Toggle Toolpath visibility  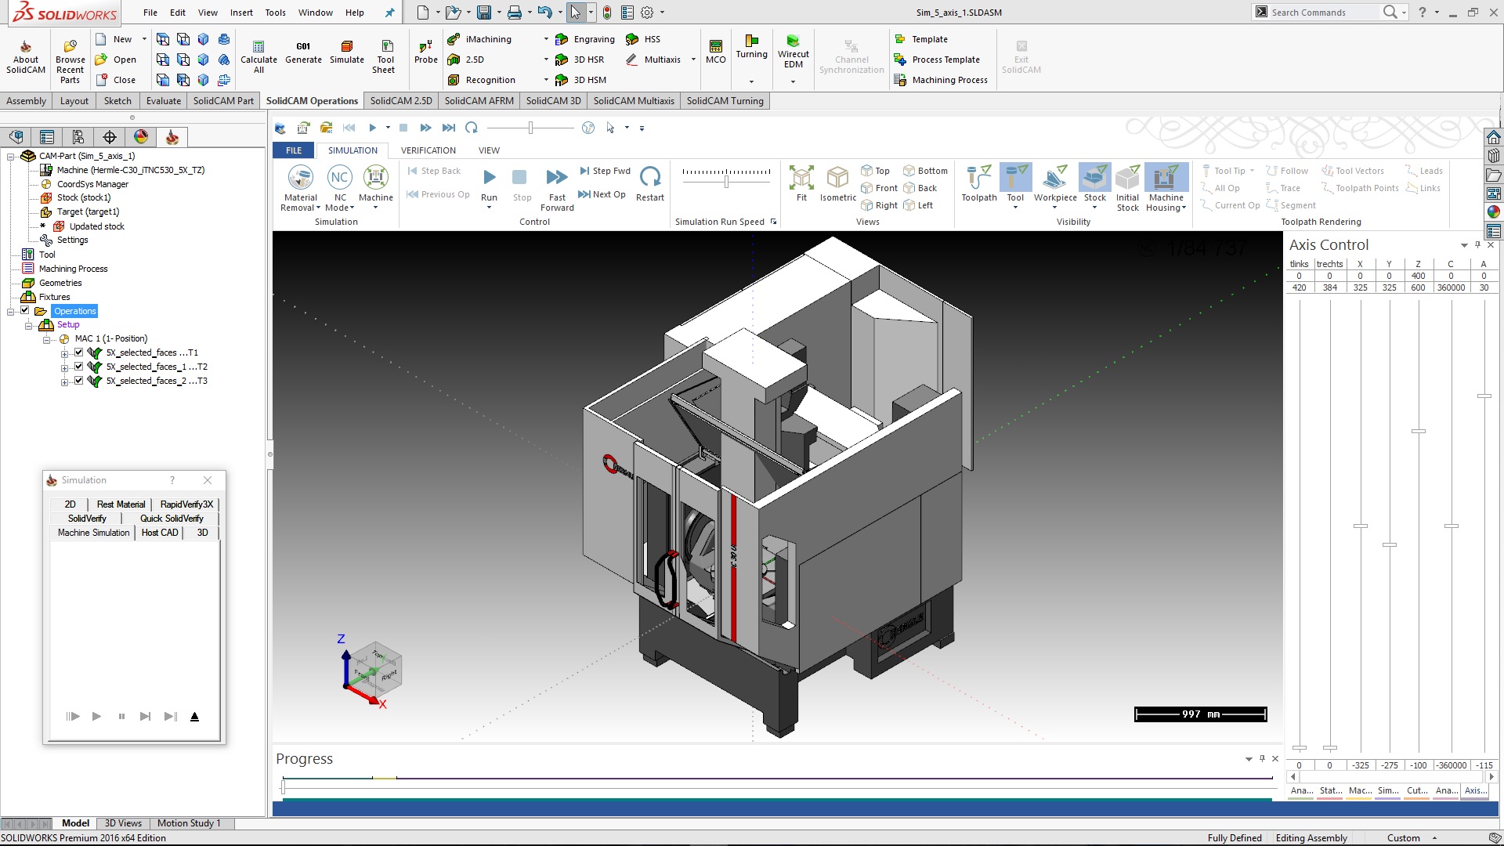point(979,185)
